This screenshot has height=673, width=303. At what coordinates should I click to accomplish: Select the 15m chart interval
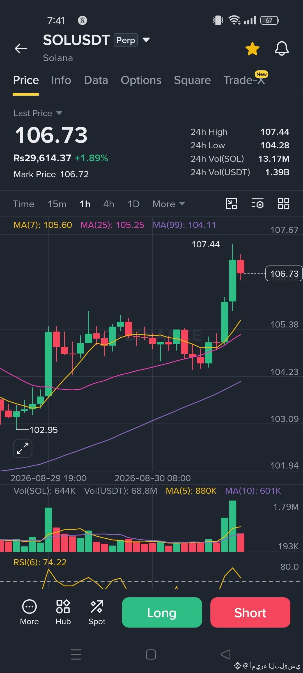(x=57, y=204)
